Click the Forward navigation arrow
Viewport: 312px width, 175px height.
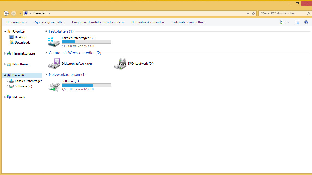click(14, 13)
